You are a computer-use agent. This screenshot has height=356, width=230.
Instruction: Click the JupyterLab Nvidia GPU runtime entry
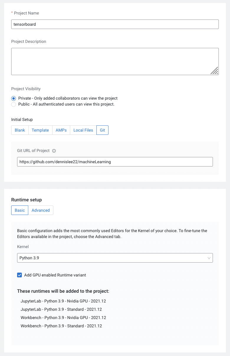pyautogui.click(x=63, y=301)
